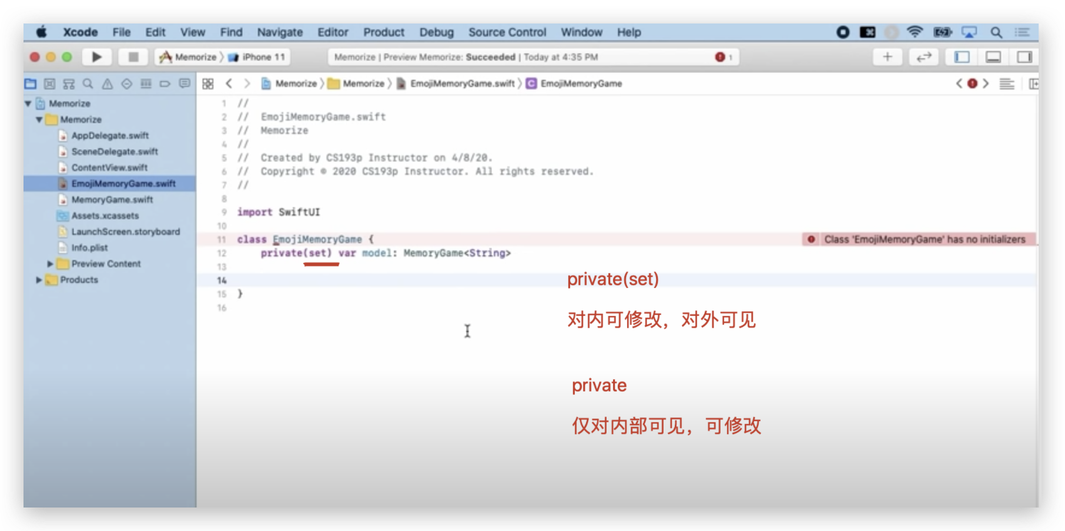The height and width of the screenshot is (531, 1065).
Task: Open the EmojiMemoryGame class breadcrumb
Action: [x=574, y=84]
